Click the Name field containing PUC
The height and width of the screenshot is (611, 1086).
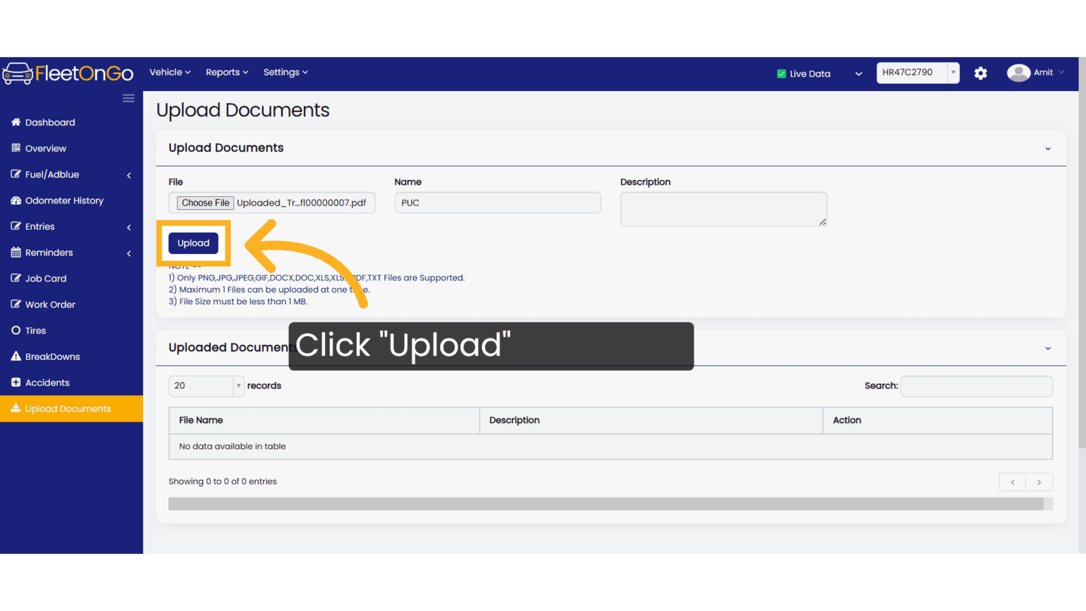(x=498, y=203)
